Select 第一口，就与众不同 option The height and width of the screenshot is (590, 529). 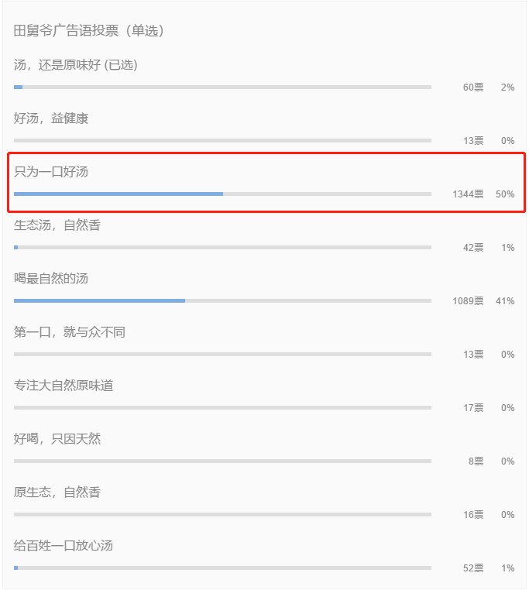[x=70, y=332]
